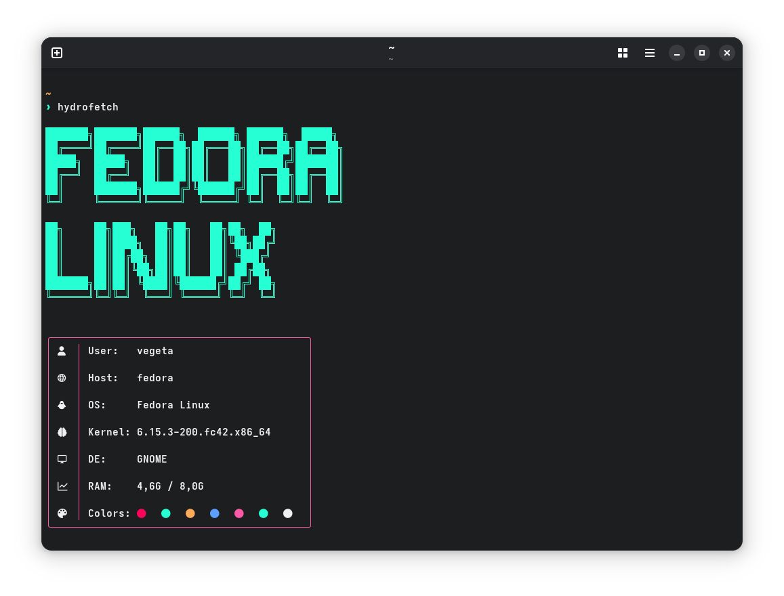Click the kernel version 6.15.3-200.fc42.x86_64
784x596 pixels.
click(203, 432)
